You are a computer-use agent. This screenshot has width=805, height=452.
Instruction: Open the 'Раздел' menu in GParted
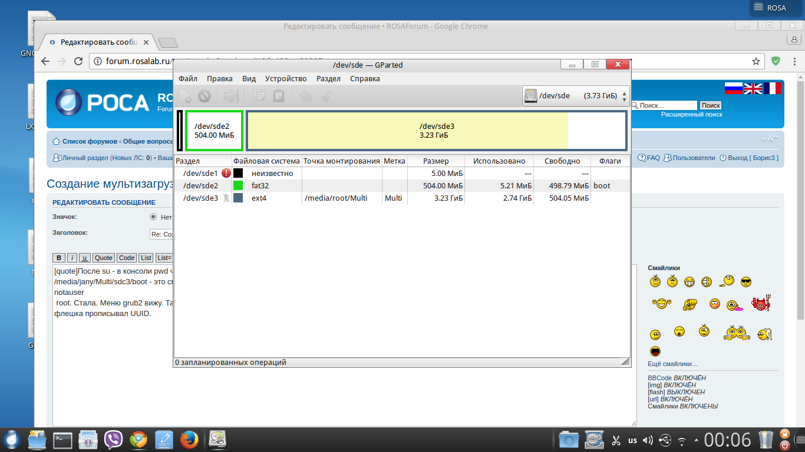tap(328, 78)
